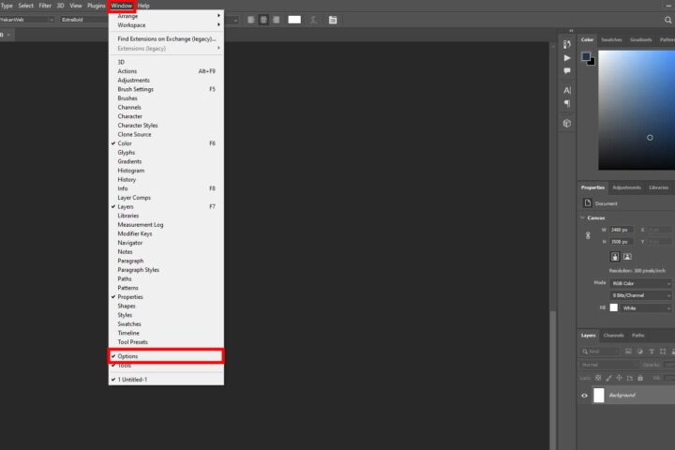Viewport: 675px width, 450px height.
Task: Choose Timeline from the Window menu
Action: click(166, 334)
